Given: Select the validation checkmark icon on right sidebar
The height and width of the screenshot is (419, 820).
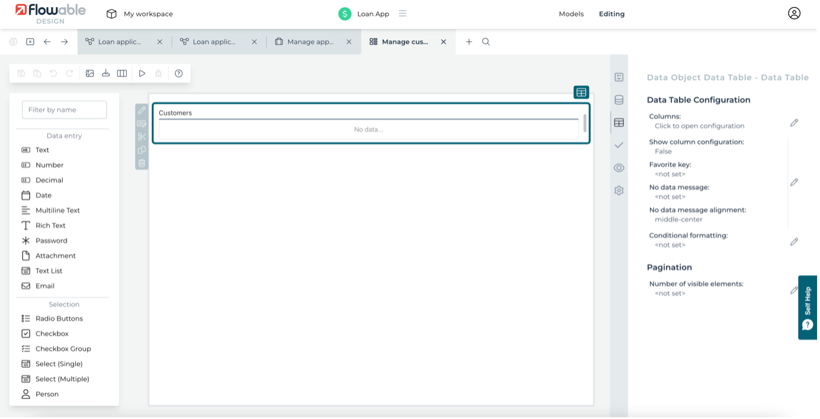Looking at the screenshot, I should pos(619,144).
